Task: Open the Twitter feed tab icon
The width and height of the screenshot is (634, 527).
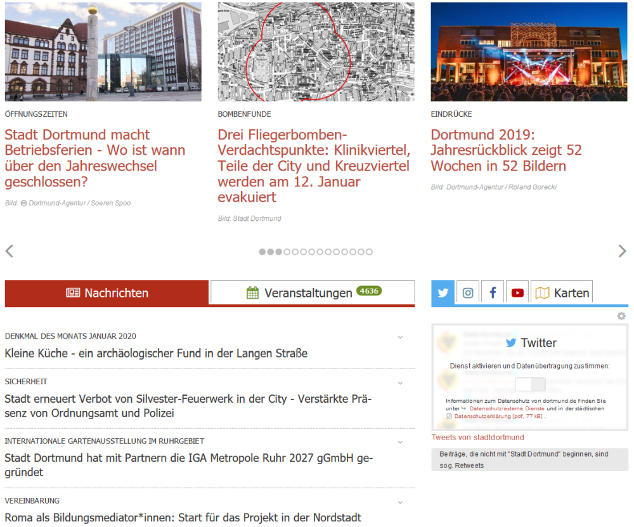Action: pyautogui.click(x=443, y=293)
